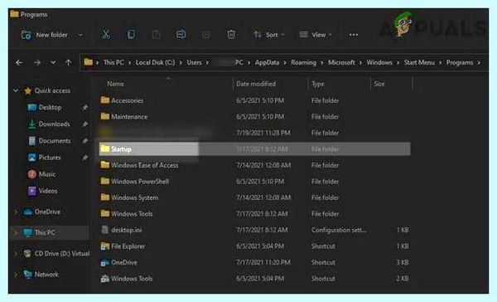Image resolution: width=497 pixels, height=302 pixels.
Task: Click the Delete trash icon
Action: [231, 34]
